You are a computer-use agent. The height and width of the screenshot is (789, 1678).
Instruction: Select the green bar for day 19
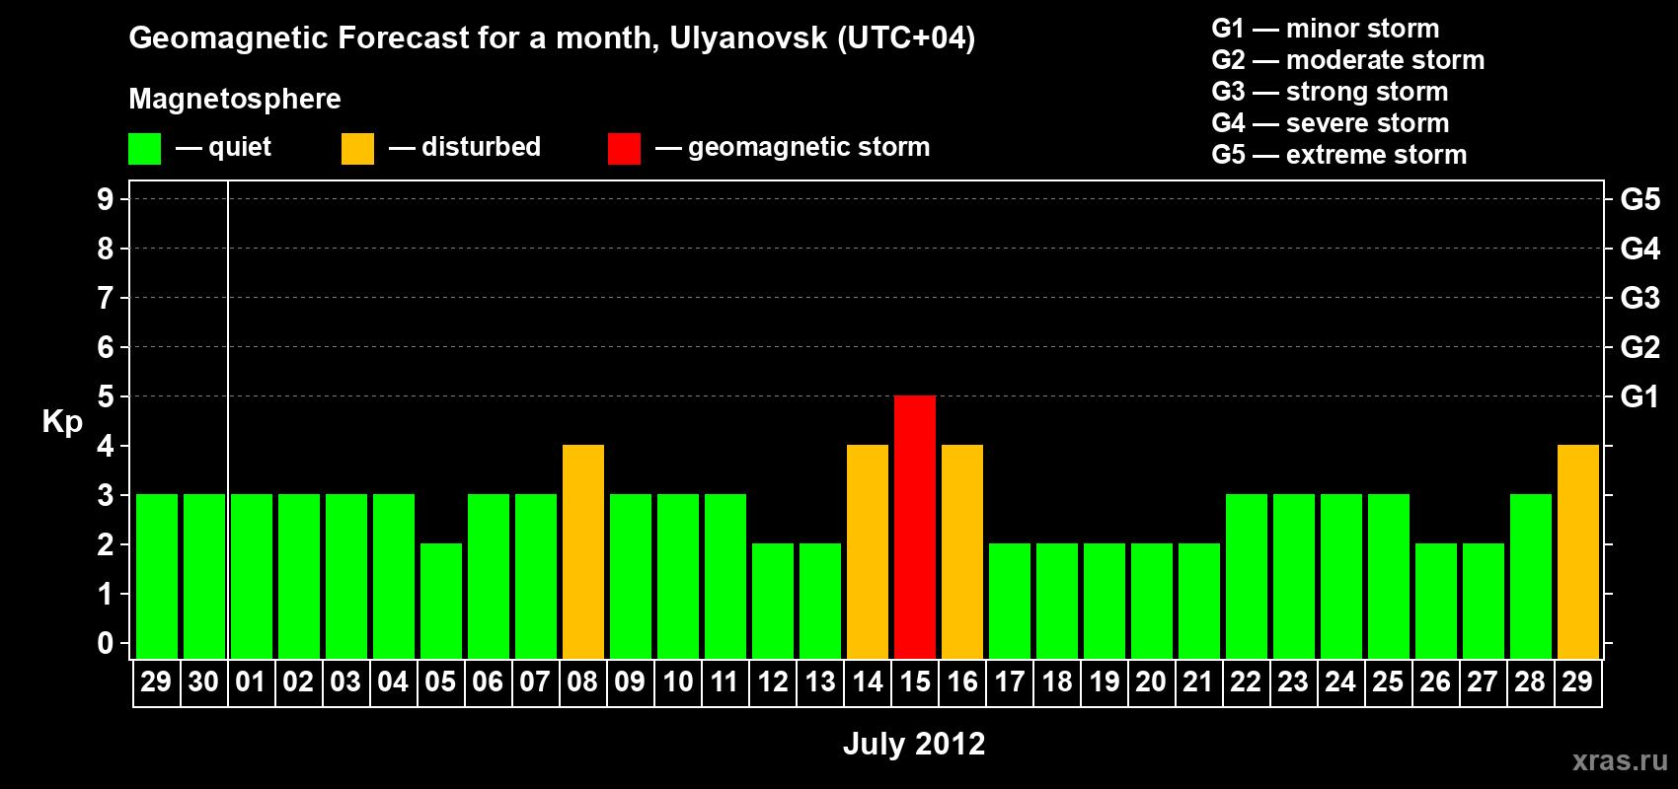[x=1105, y=601]
